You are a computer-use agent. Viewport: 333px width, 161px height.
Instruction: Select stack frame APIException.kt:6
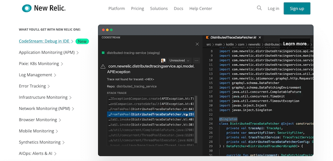click(151, 104)
